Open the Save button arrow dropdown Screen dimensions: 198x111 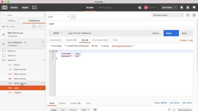[x=191, y=33]
